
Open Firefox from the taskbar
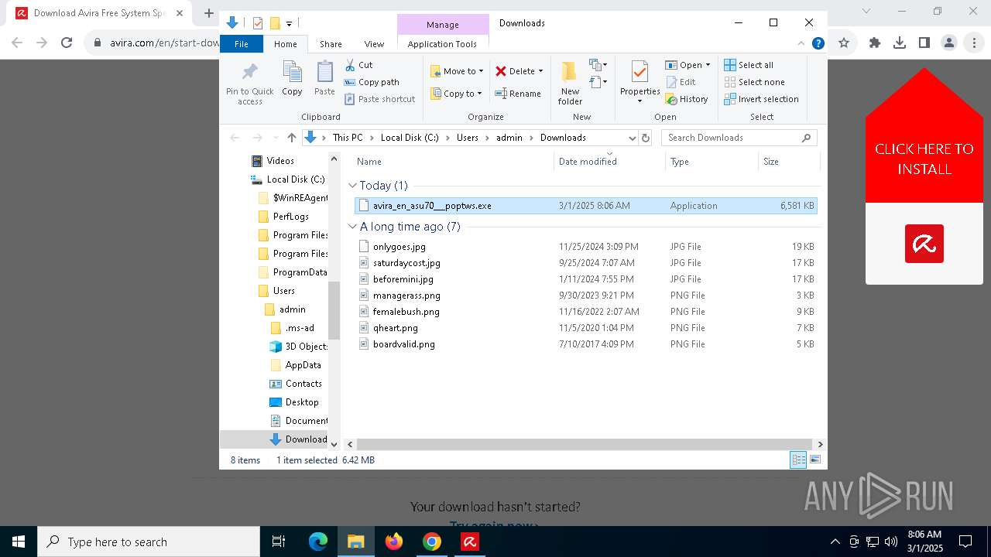click(x=394, y=542)
